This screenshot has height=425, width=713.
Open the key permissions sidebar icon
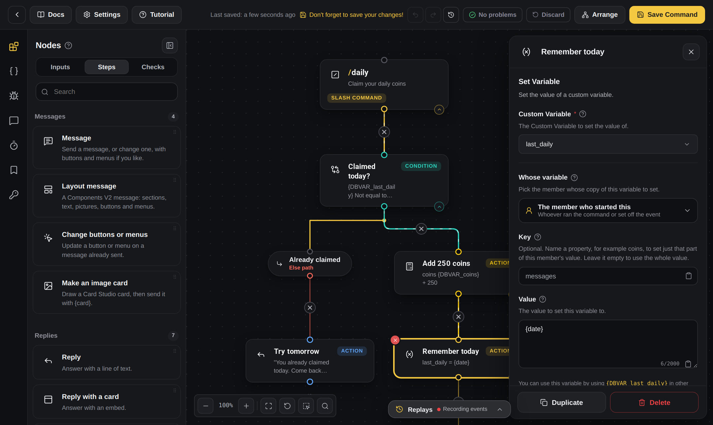pos(14,195)
